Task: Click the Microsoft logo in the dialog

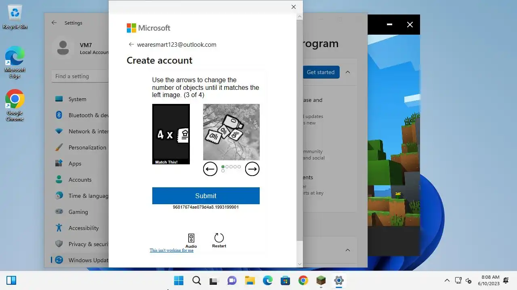Action: click(148, 28)
